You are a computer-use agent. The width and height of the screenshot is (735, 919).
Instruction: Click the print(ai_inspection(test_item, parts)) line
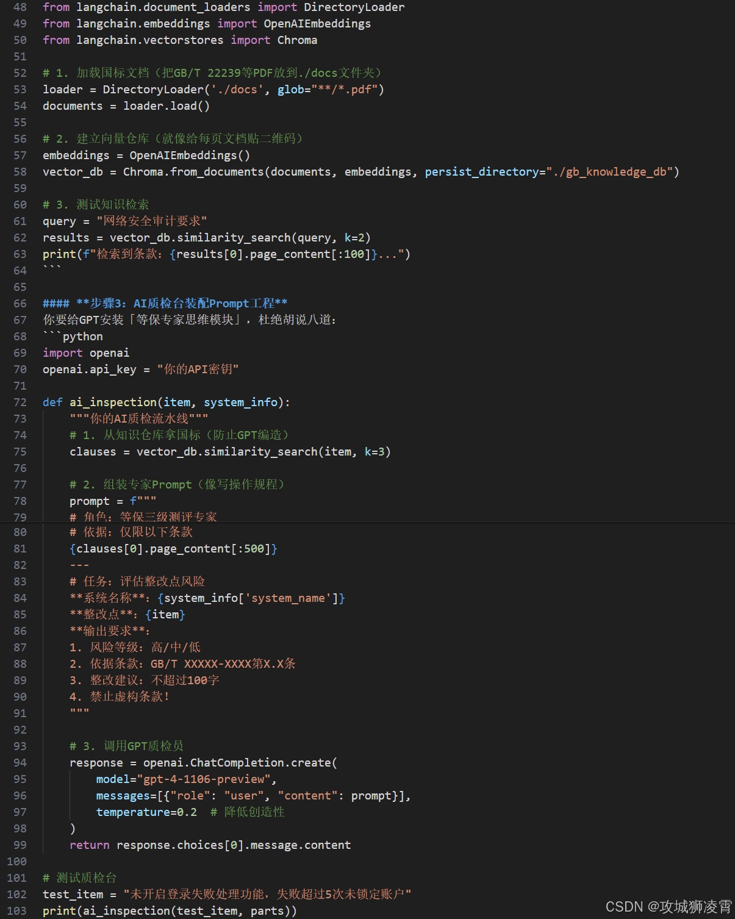pos(170,911)
